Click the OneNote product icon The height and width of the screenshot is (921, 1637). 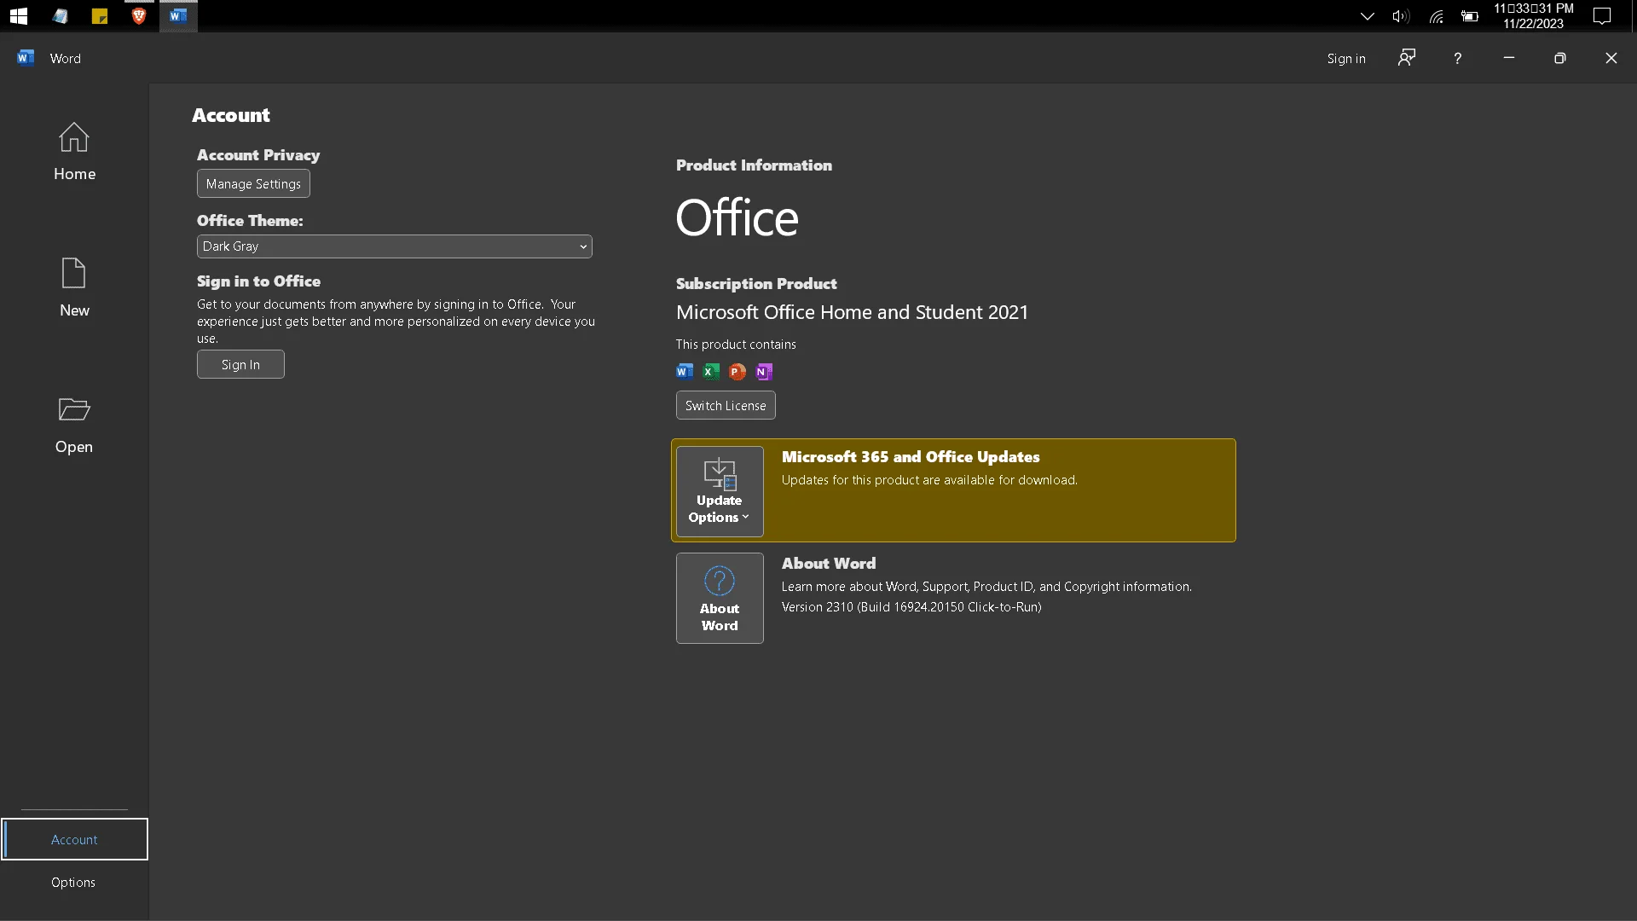(764, 371)
